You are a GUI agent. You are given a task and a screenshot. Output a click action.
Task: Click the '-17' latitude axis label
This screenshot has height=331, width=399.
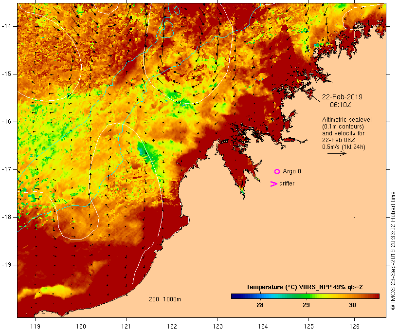pyautogui.click(x=6, y=169)
